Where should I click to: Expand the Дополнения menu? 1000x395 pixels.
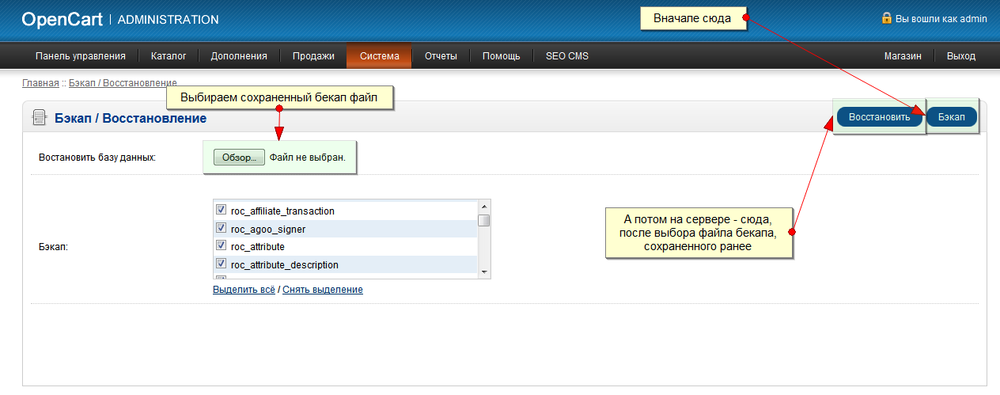(239, 56)
